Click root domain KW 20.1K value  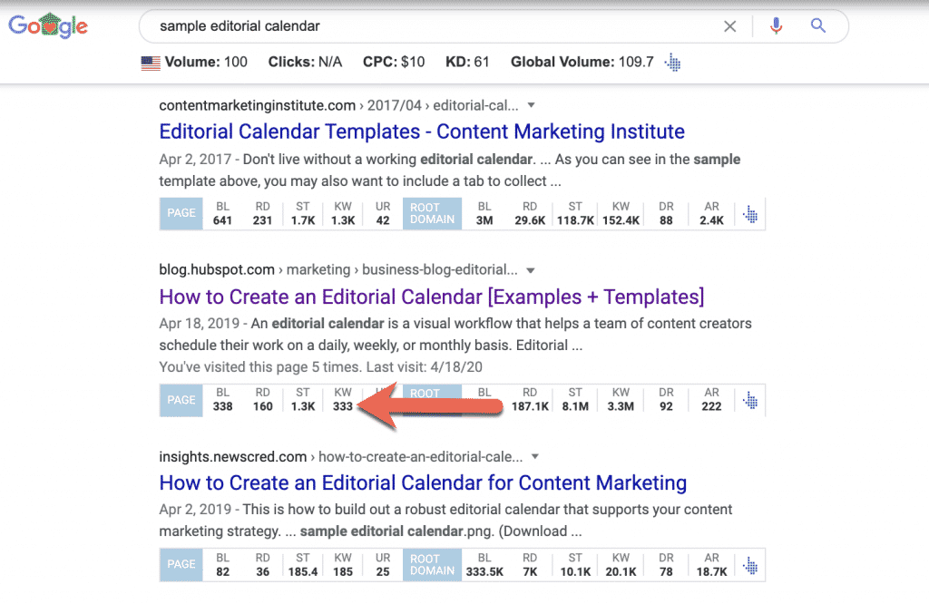(621, 565)
